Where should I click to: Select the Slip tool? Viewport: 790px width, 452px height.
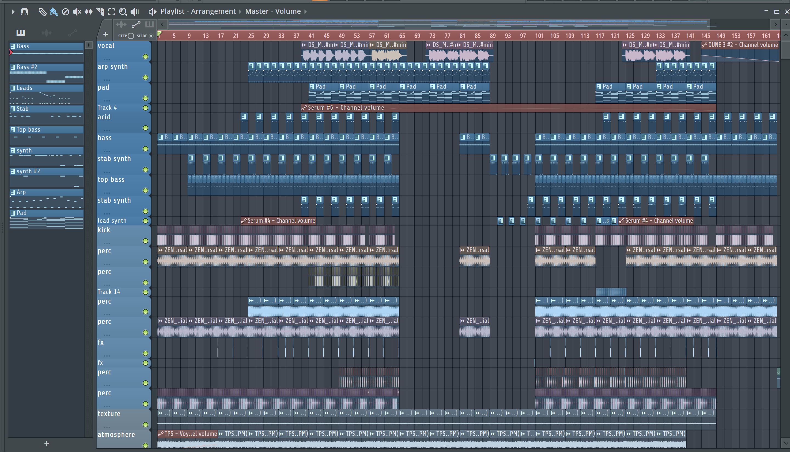click(x=89, y=12)
